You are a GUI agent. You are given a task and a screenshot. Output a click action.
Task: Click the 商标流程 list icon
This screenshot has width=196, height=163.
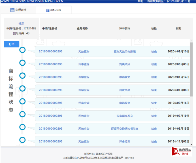coord(48,10)
